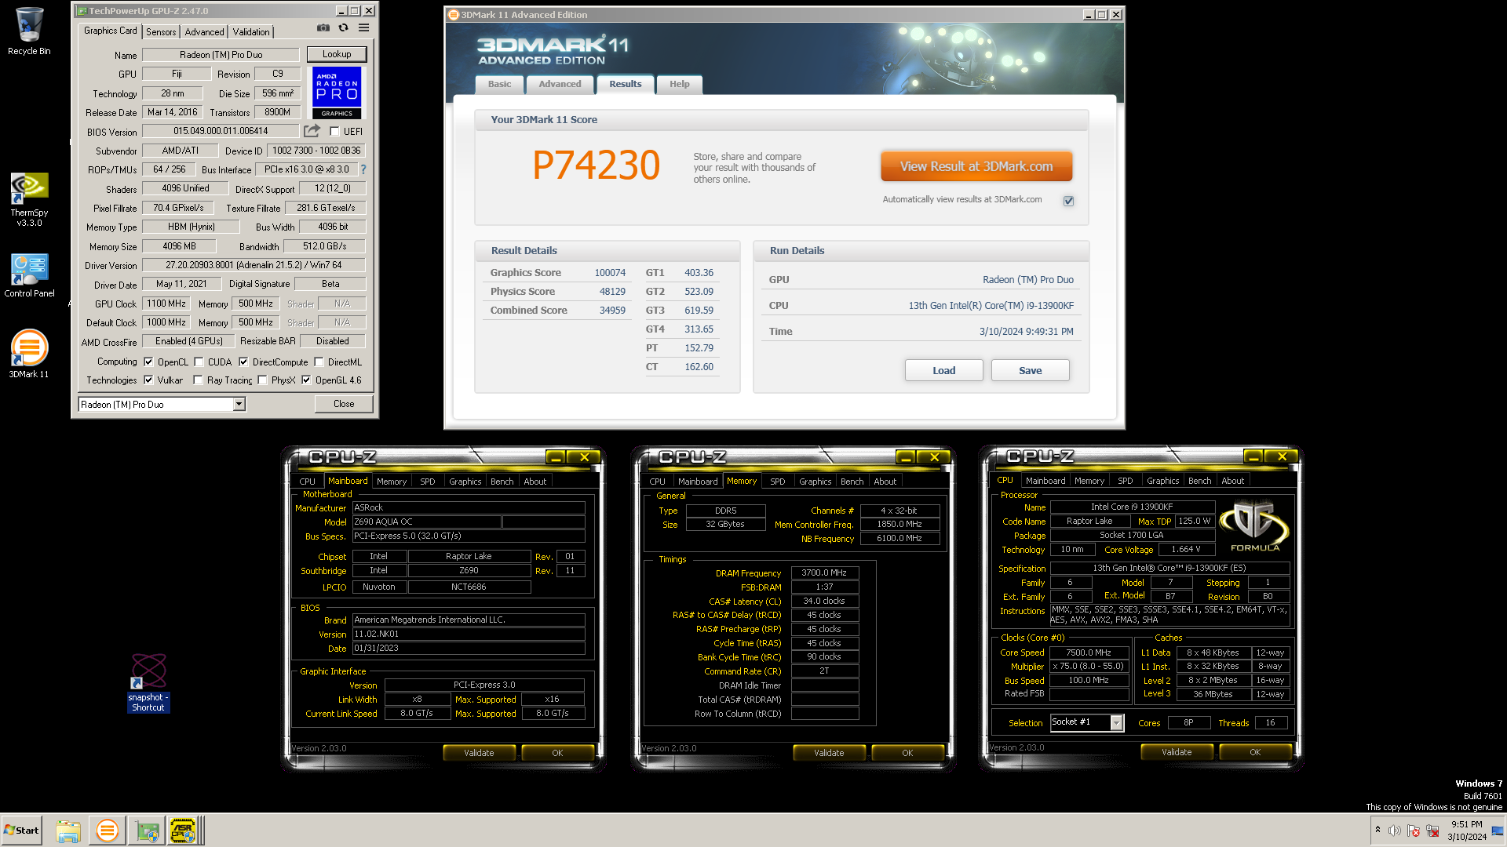Show hidden tray icons with the chevron

[x=1377, y=830]
